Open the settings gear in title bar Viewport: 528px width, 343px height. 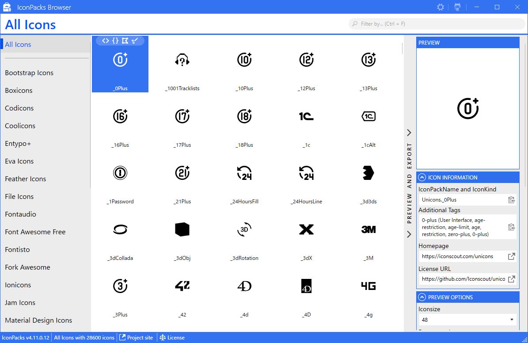point(440,7)
